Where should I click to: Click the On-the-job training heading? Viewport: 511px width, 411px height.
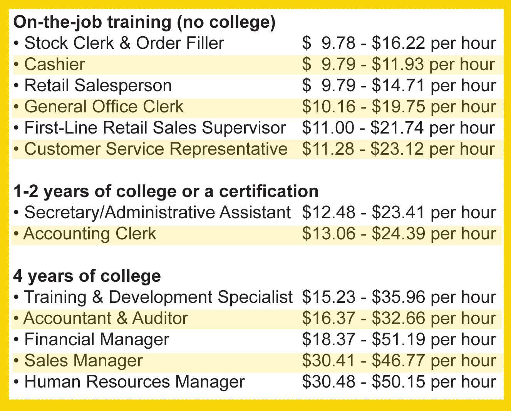tap(144, 22)
